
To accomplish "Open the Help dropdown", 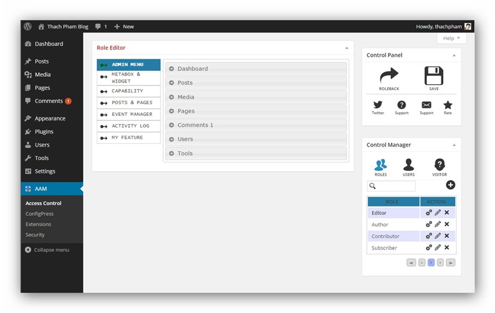I will (451, 38).
